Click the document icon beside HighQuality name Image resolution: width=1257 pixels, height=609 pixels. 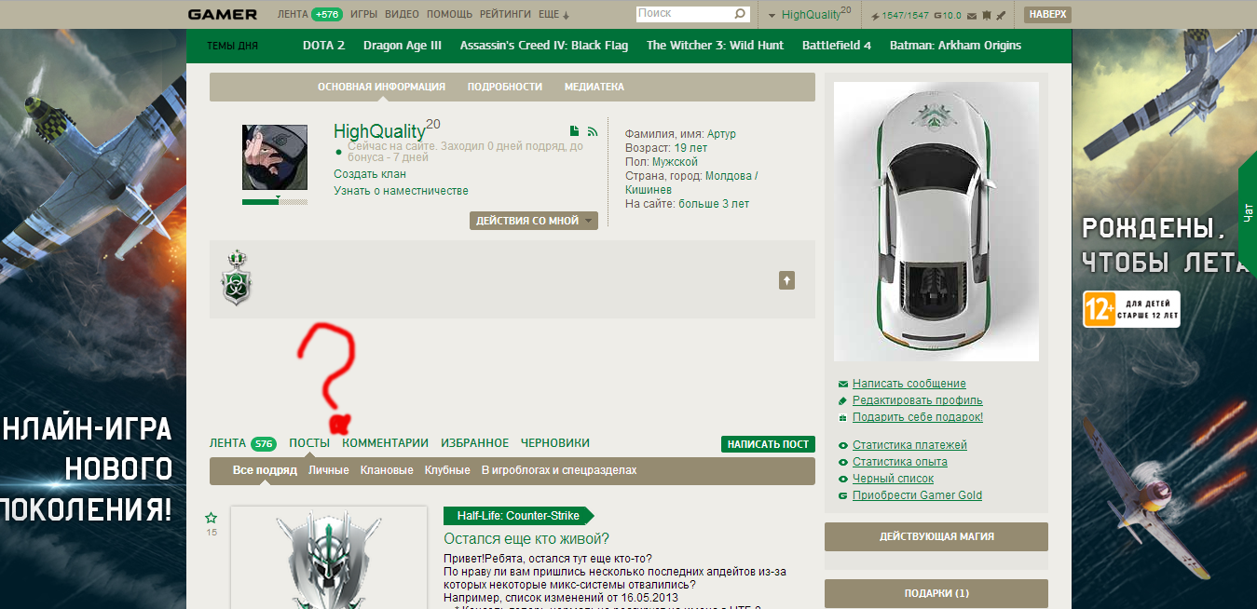[x=575, y=130]
